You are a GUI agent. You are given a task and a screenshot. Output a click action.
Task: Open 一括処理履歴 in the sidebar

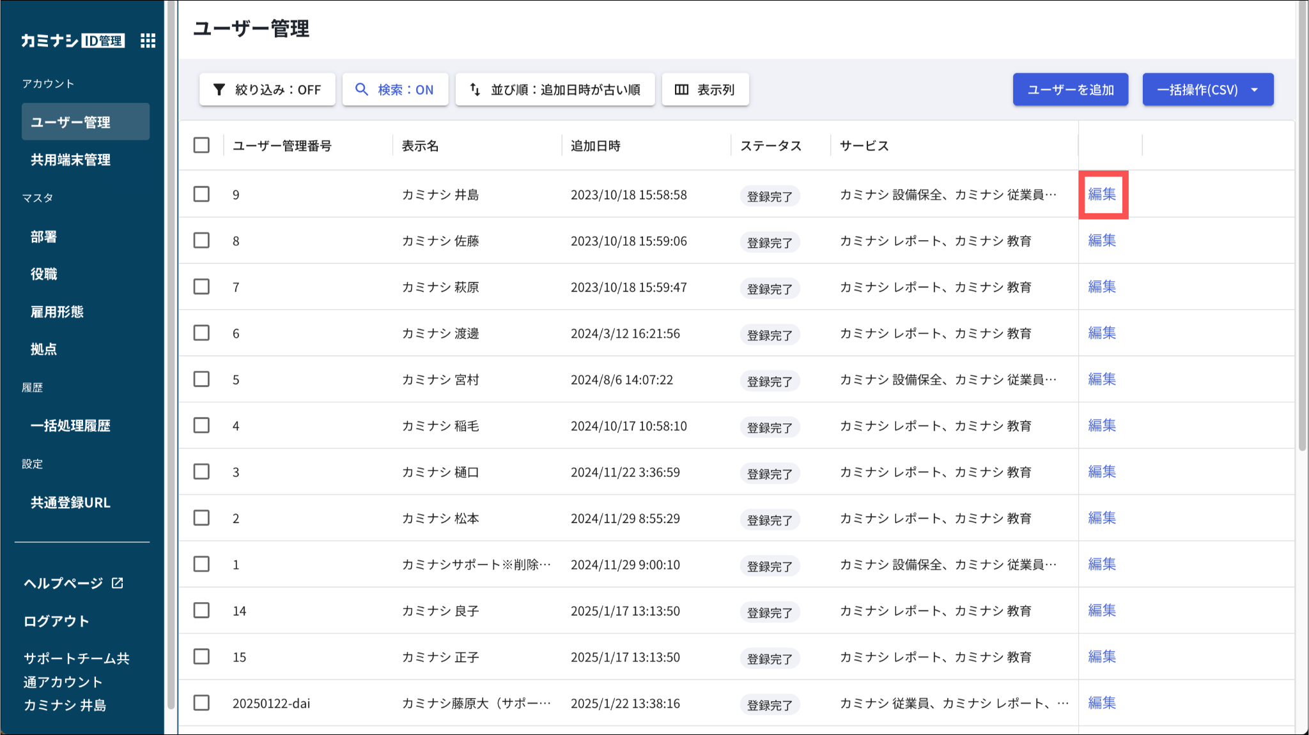(70, 426)
